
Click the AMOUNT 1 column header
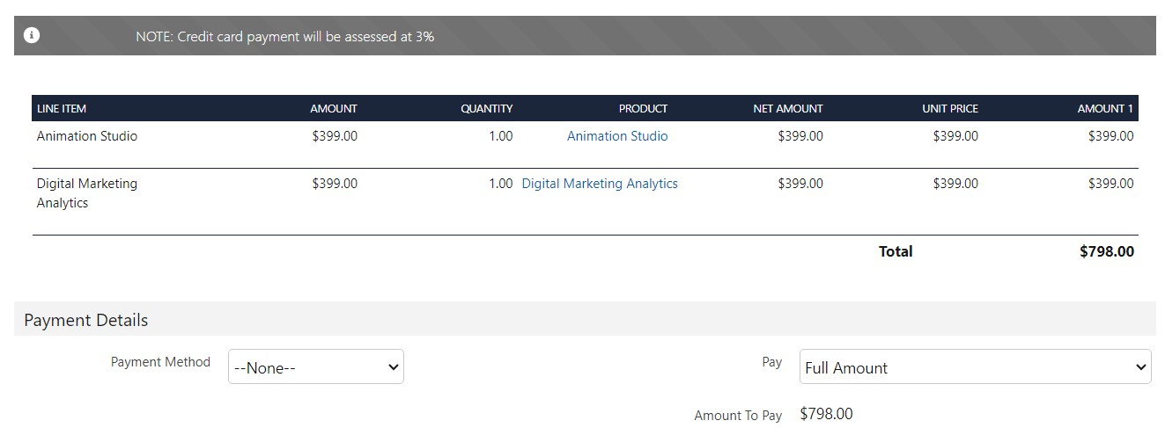click(x=1105, y=109)
